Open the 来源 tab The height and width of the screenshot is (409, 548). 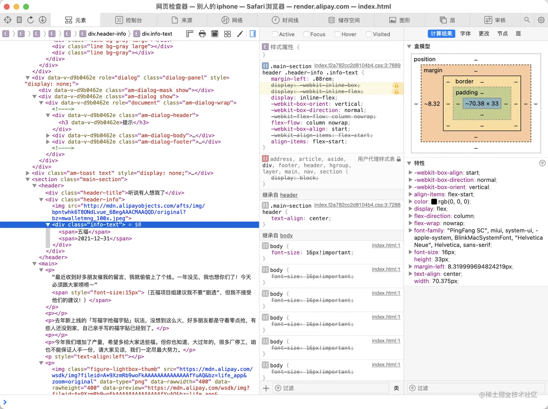pyautogui.click(x=182, y=20)
